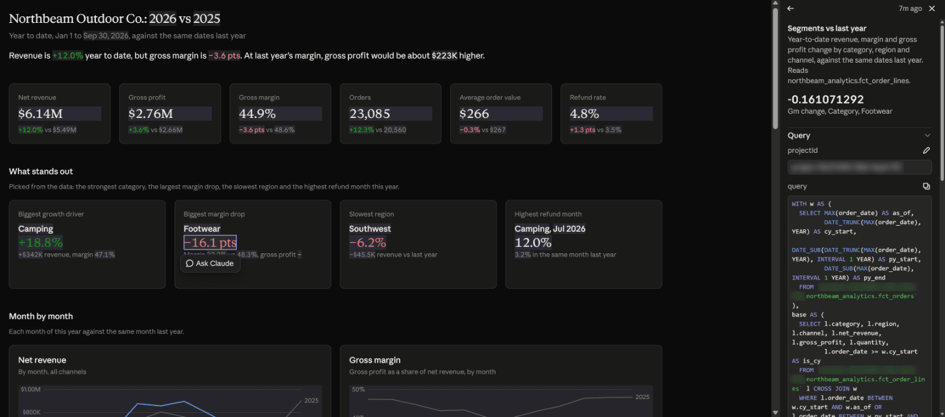Click the 2026 in the page title
The width and height of the screenshot is (945, 417).
(163, 19)
